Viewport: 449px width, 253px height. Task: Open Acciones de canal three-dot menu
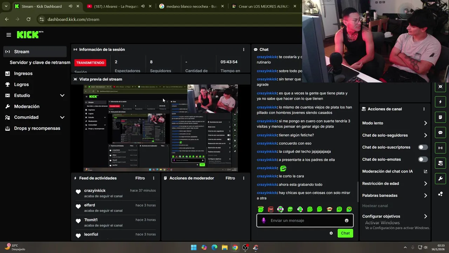click(424, 109)
